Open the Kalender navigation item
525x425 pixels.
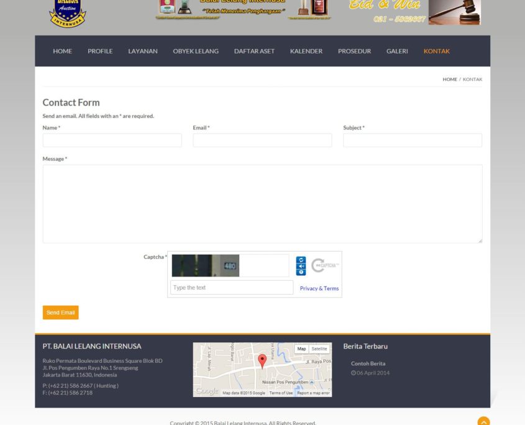pos(306,51)
